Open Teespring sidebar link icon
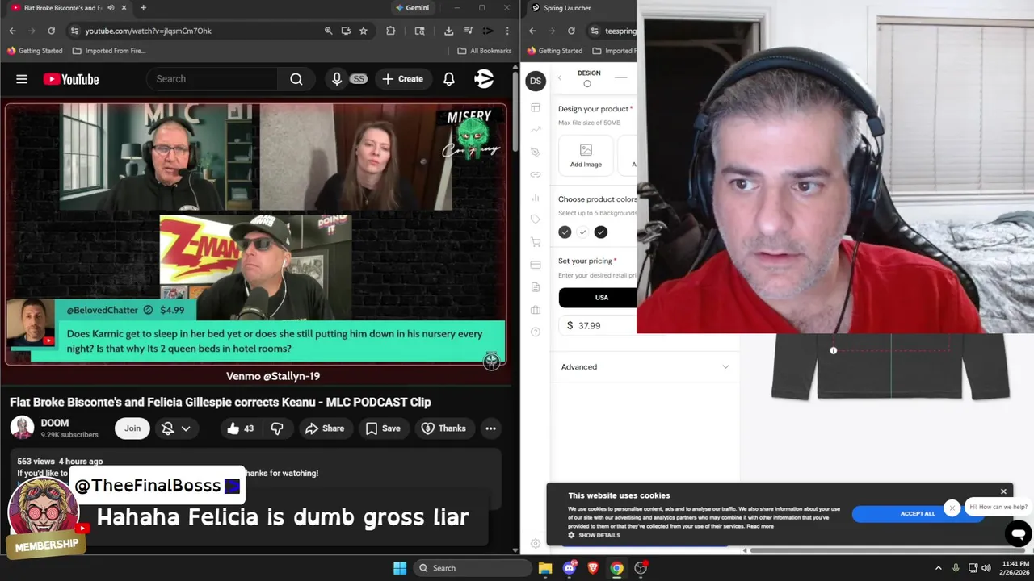Screen dimensions: 1034x581 [x=535, y=174]
